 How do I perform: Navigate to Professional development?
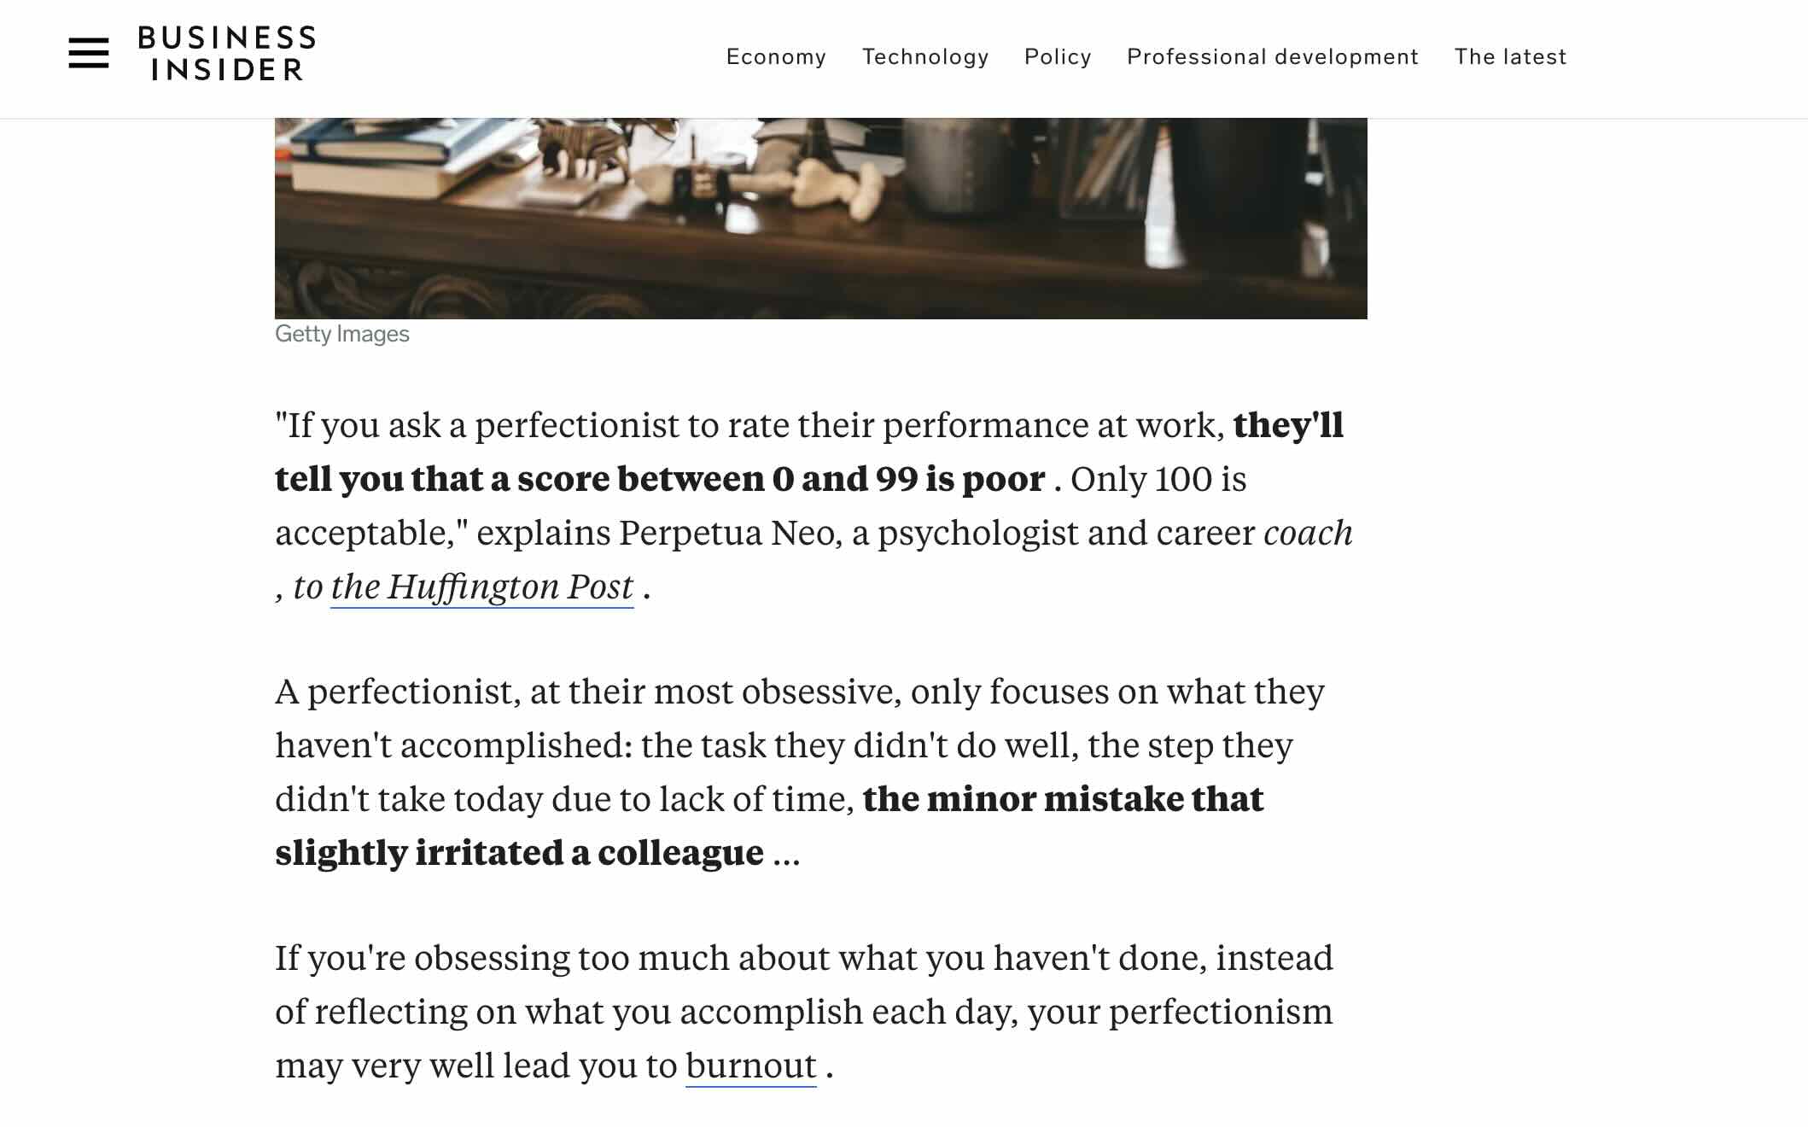(1273, 57)
